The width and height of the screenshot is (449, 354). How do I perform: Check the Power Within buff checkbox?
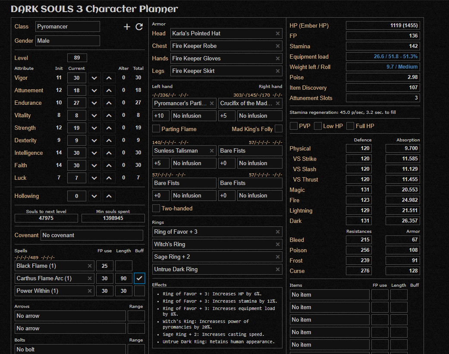pos(139,291)
